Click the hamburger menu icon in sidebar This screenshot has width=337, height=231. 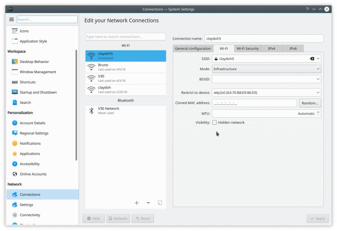(x=12, y=19)
